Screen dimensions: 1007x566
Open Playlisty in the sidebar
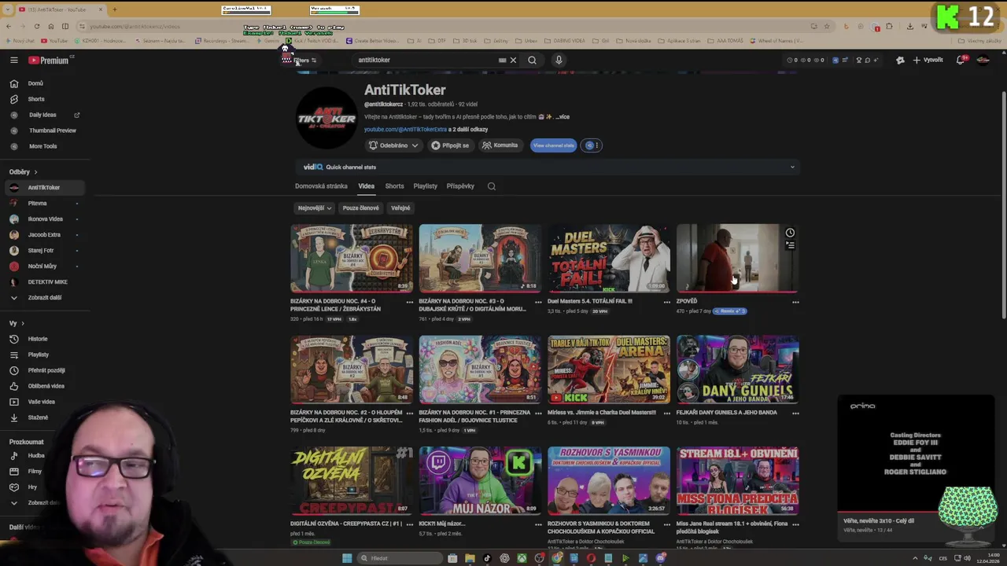point(38,355)
